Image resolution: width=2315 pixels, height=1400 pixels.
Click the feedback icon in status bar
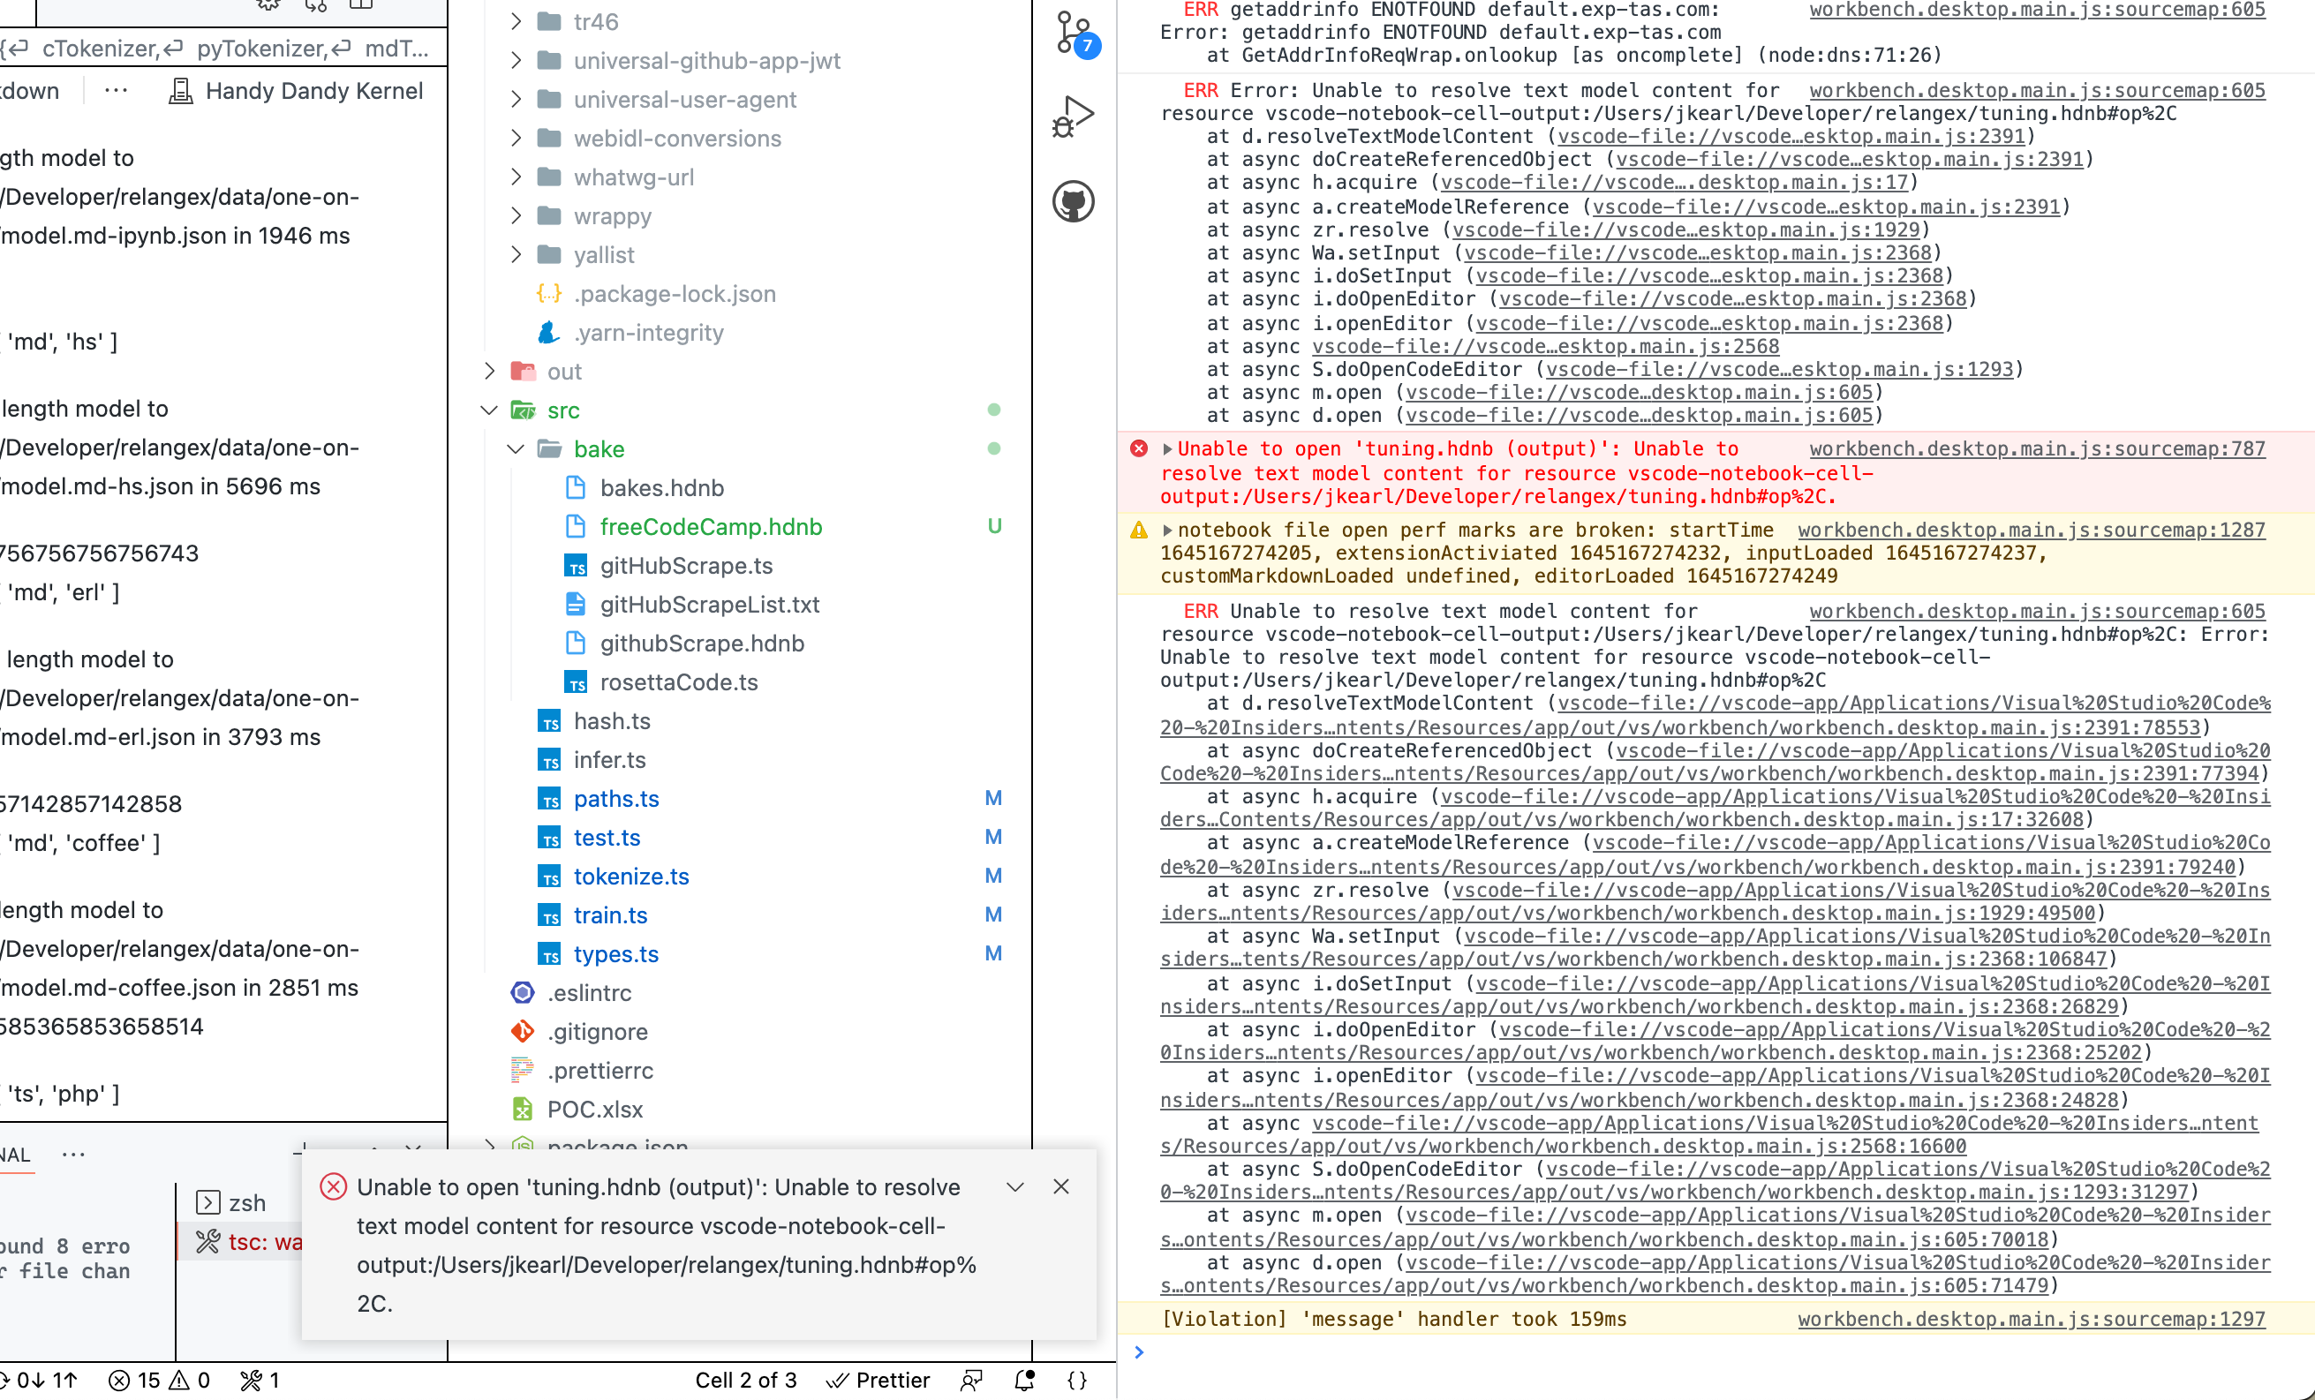pyautogui.click(x=971, y=1380)
